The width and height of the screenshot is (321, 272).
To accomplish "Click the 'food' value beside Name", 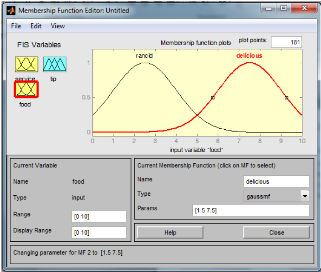I will pos(78,181).
